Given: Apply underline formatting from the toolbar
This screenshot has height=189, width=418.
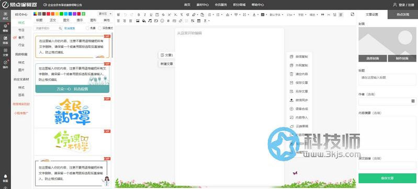Looking at the screenshot, I should 151,15.
